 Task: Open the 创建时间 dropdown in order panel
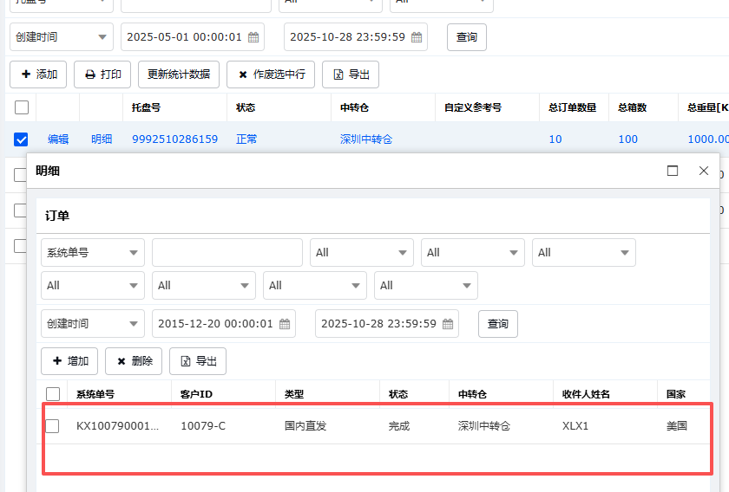(x=93, y=324)
